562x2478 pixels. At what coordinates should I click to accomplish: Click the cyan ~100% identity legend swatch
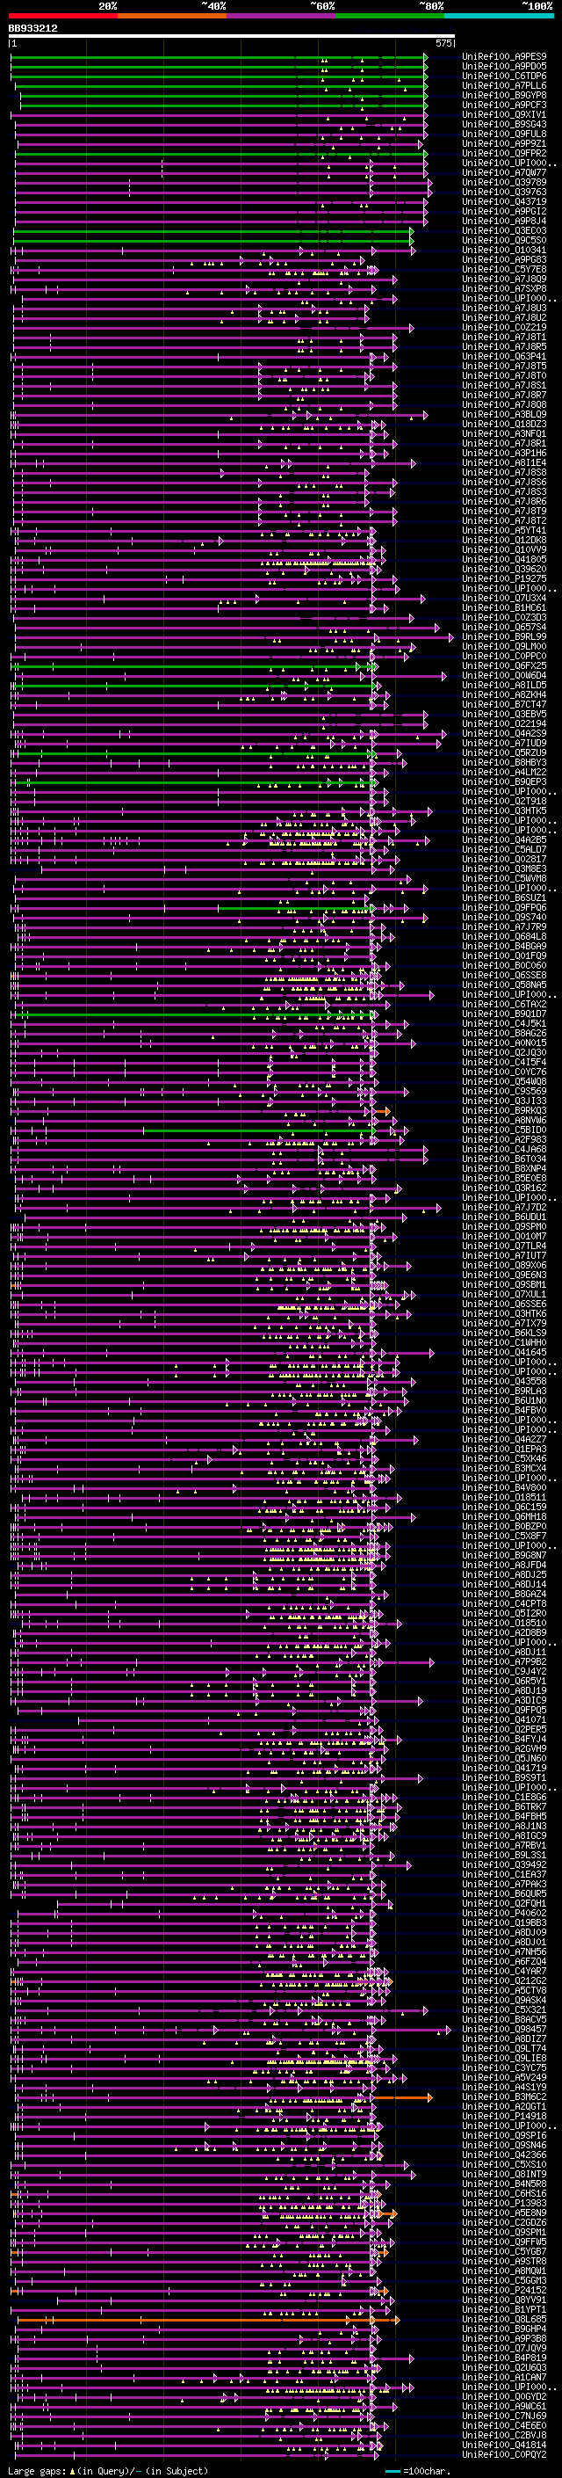(499, 16)
